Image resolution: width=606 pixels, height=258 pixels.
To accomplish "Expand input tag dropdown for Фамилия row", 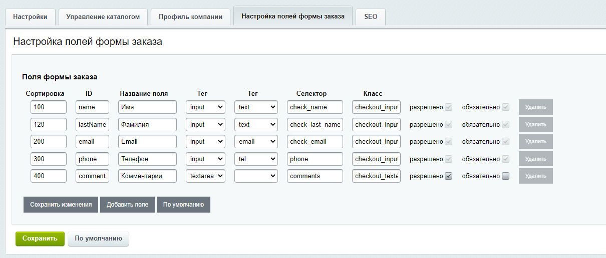I will 205,124.
